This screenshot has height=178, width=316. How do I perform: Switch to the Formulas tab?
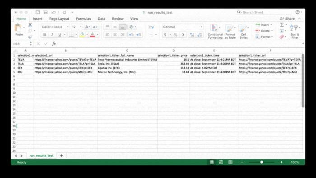[83, 19]
